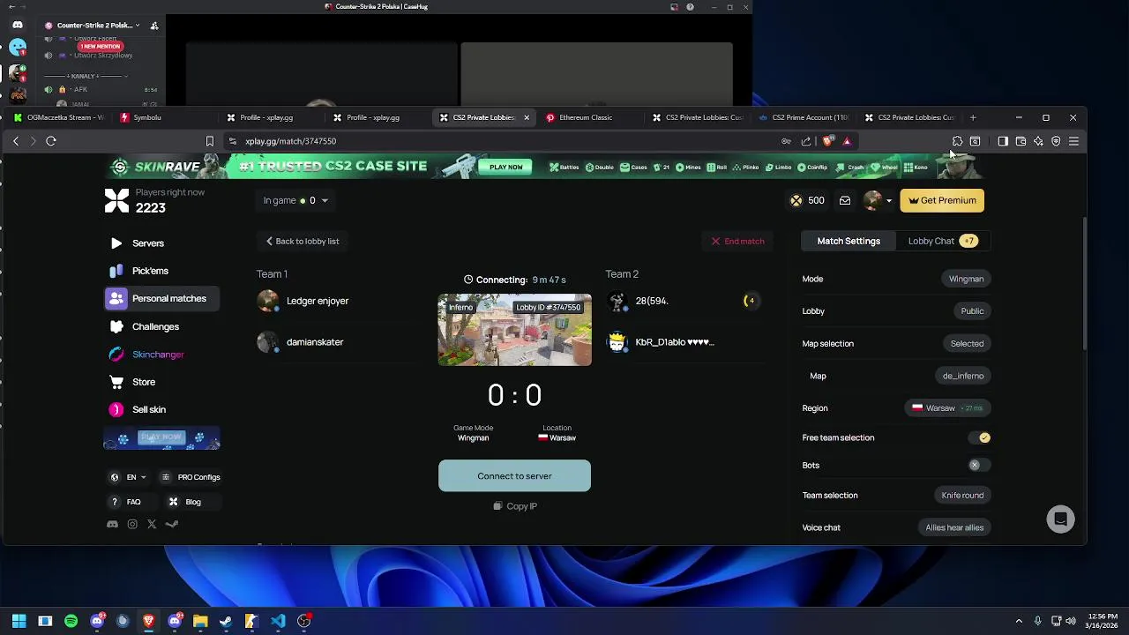Bookmark this page
This screenshot has width=1129, height=635.
coord(209,141)
